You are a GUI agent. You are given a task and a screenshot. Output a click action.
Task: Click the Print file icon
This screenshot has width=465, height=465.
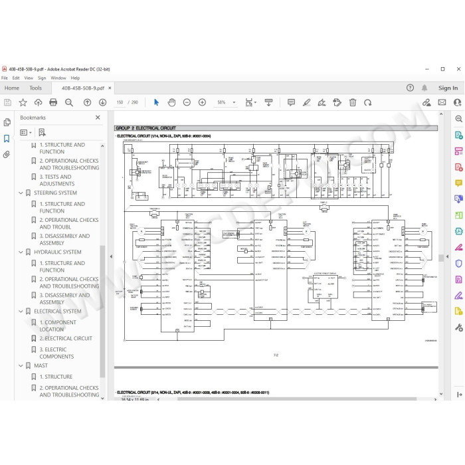point(53,102)
